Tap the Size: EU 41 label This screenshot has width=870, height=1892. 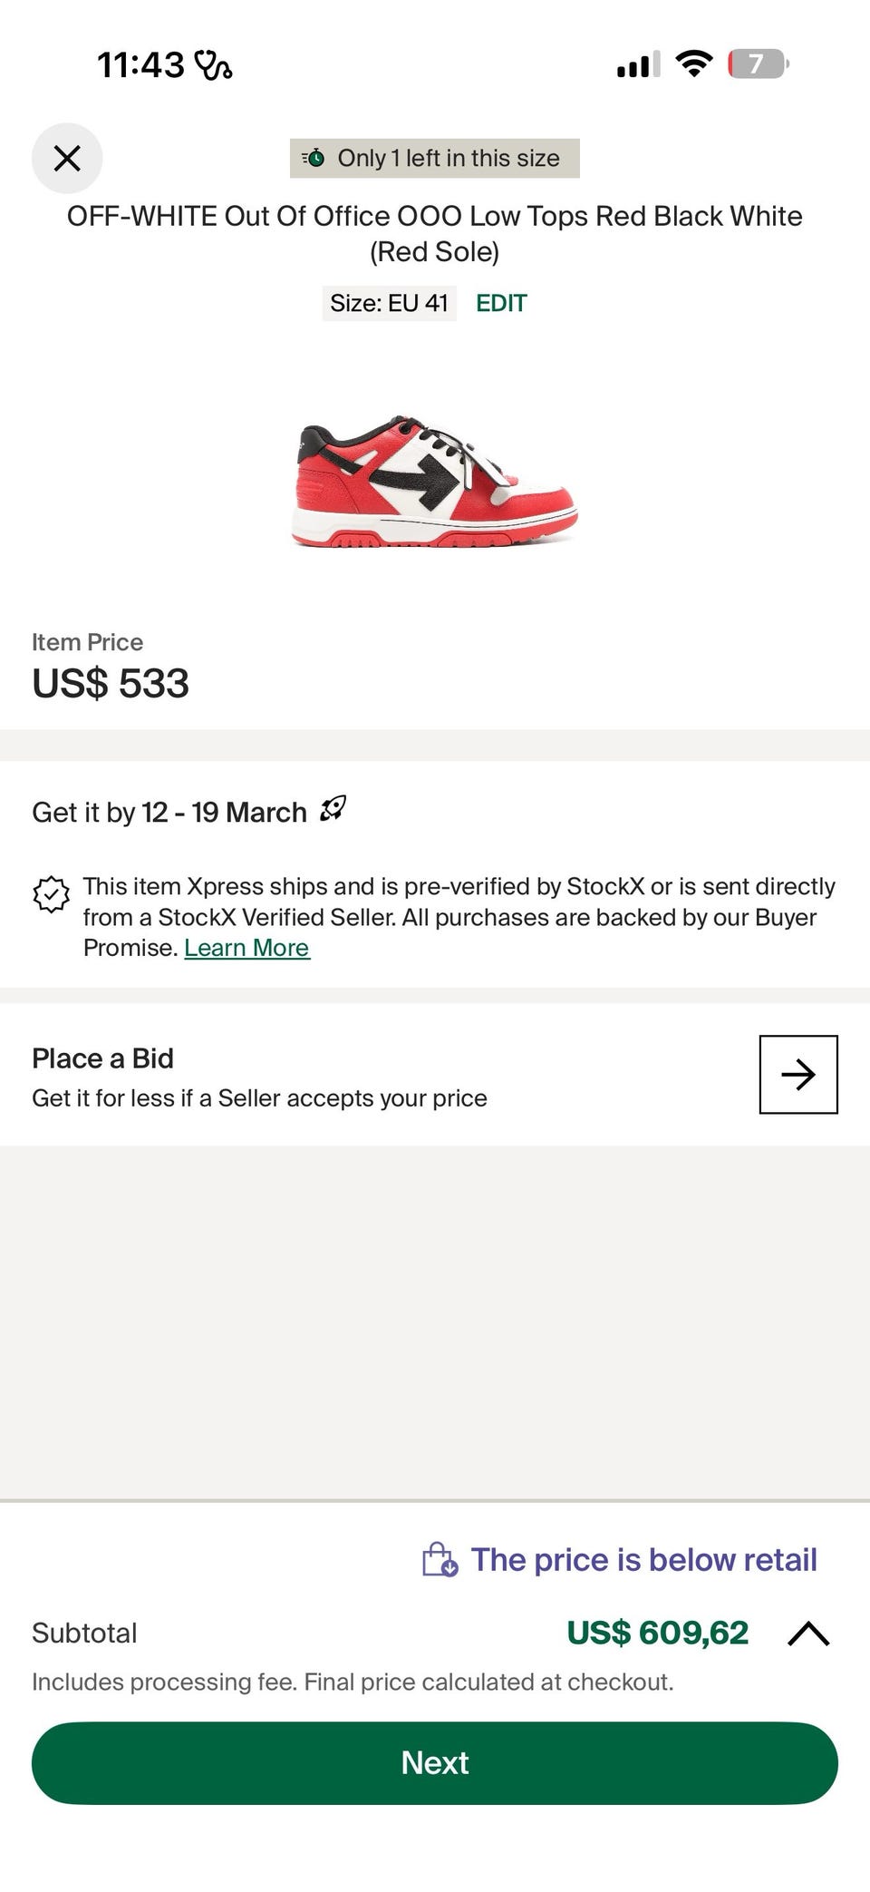pos(389,303)
